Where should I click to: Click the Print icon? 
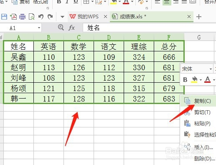pos(23,17)
